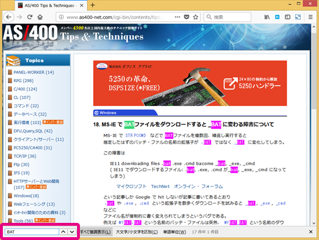Open the RPG (298) topic
The height and width of the screenshot is (240, 319).
click(x=23, y=81)
